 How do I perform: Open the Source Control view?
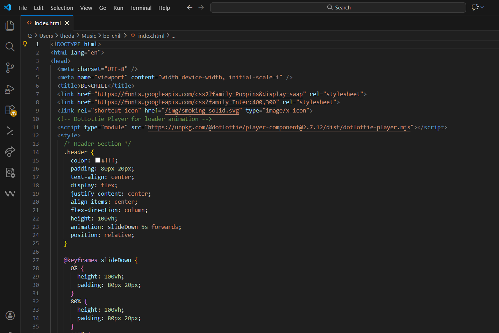(x=10, y=68)
